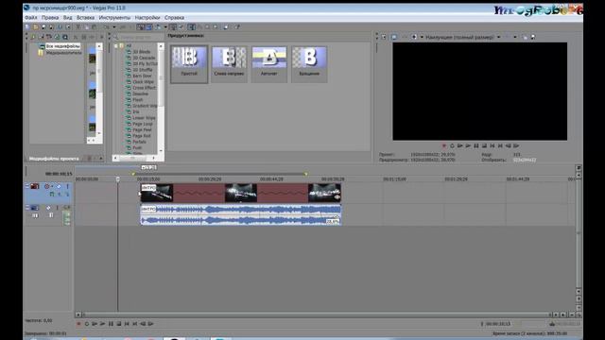Toggle Enable Snapping in main toolbar
Screen dimensions: 605x340
(141, 27)
